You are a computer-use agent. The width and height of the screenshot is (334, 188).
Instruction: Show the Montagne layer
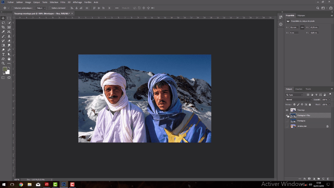[287, 121]
